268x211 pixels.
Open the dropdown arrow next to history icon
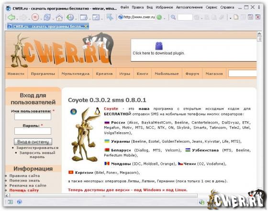(x=76, y=19)
